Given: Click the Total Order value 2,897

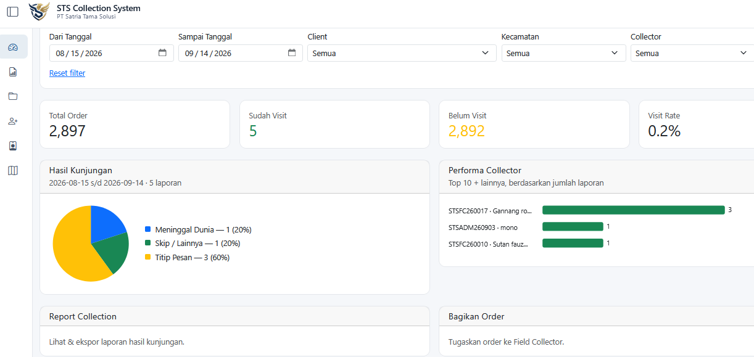Looking at the screenshot, I should pyautogui.click(x=67, y=131).
